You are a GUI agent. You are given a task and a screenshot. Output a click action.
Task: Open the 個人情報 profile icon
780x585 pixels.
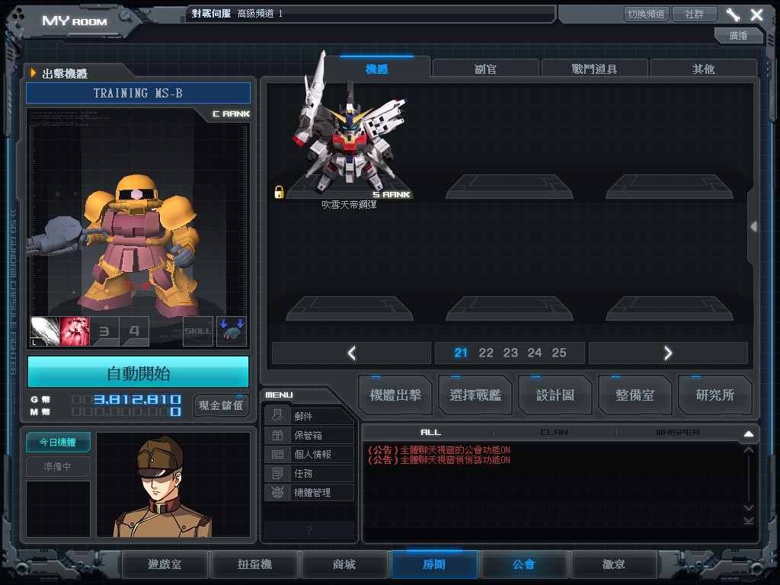pos(277,454)
